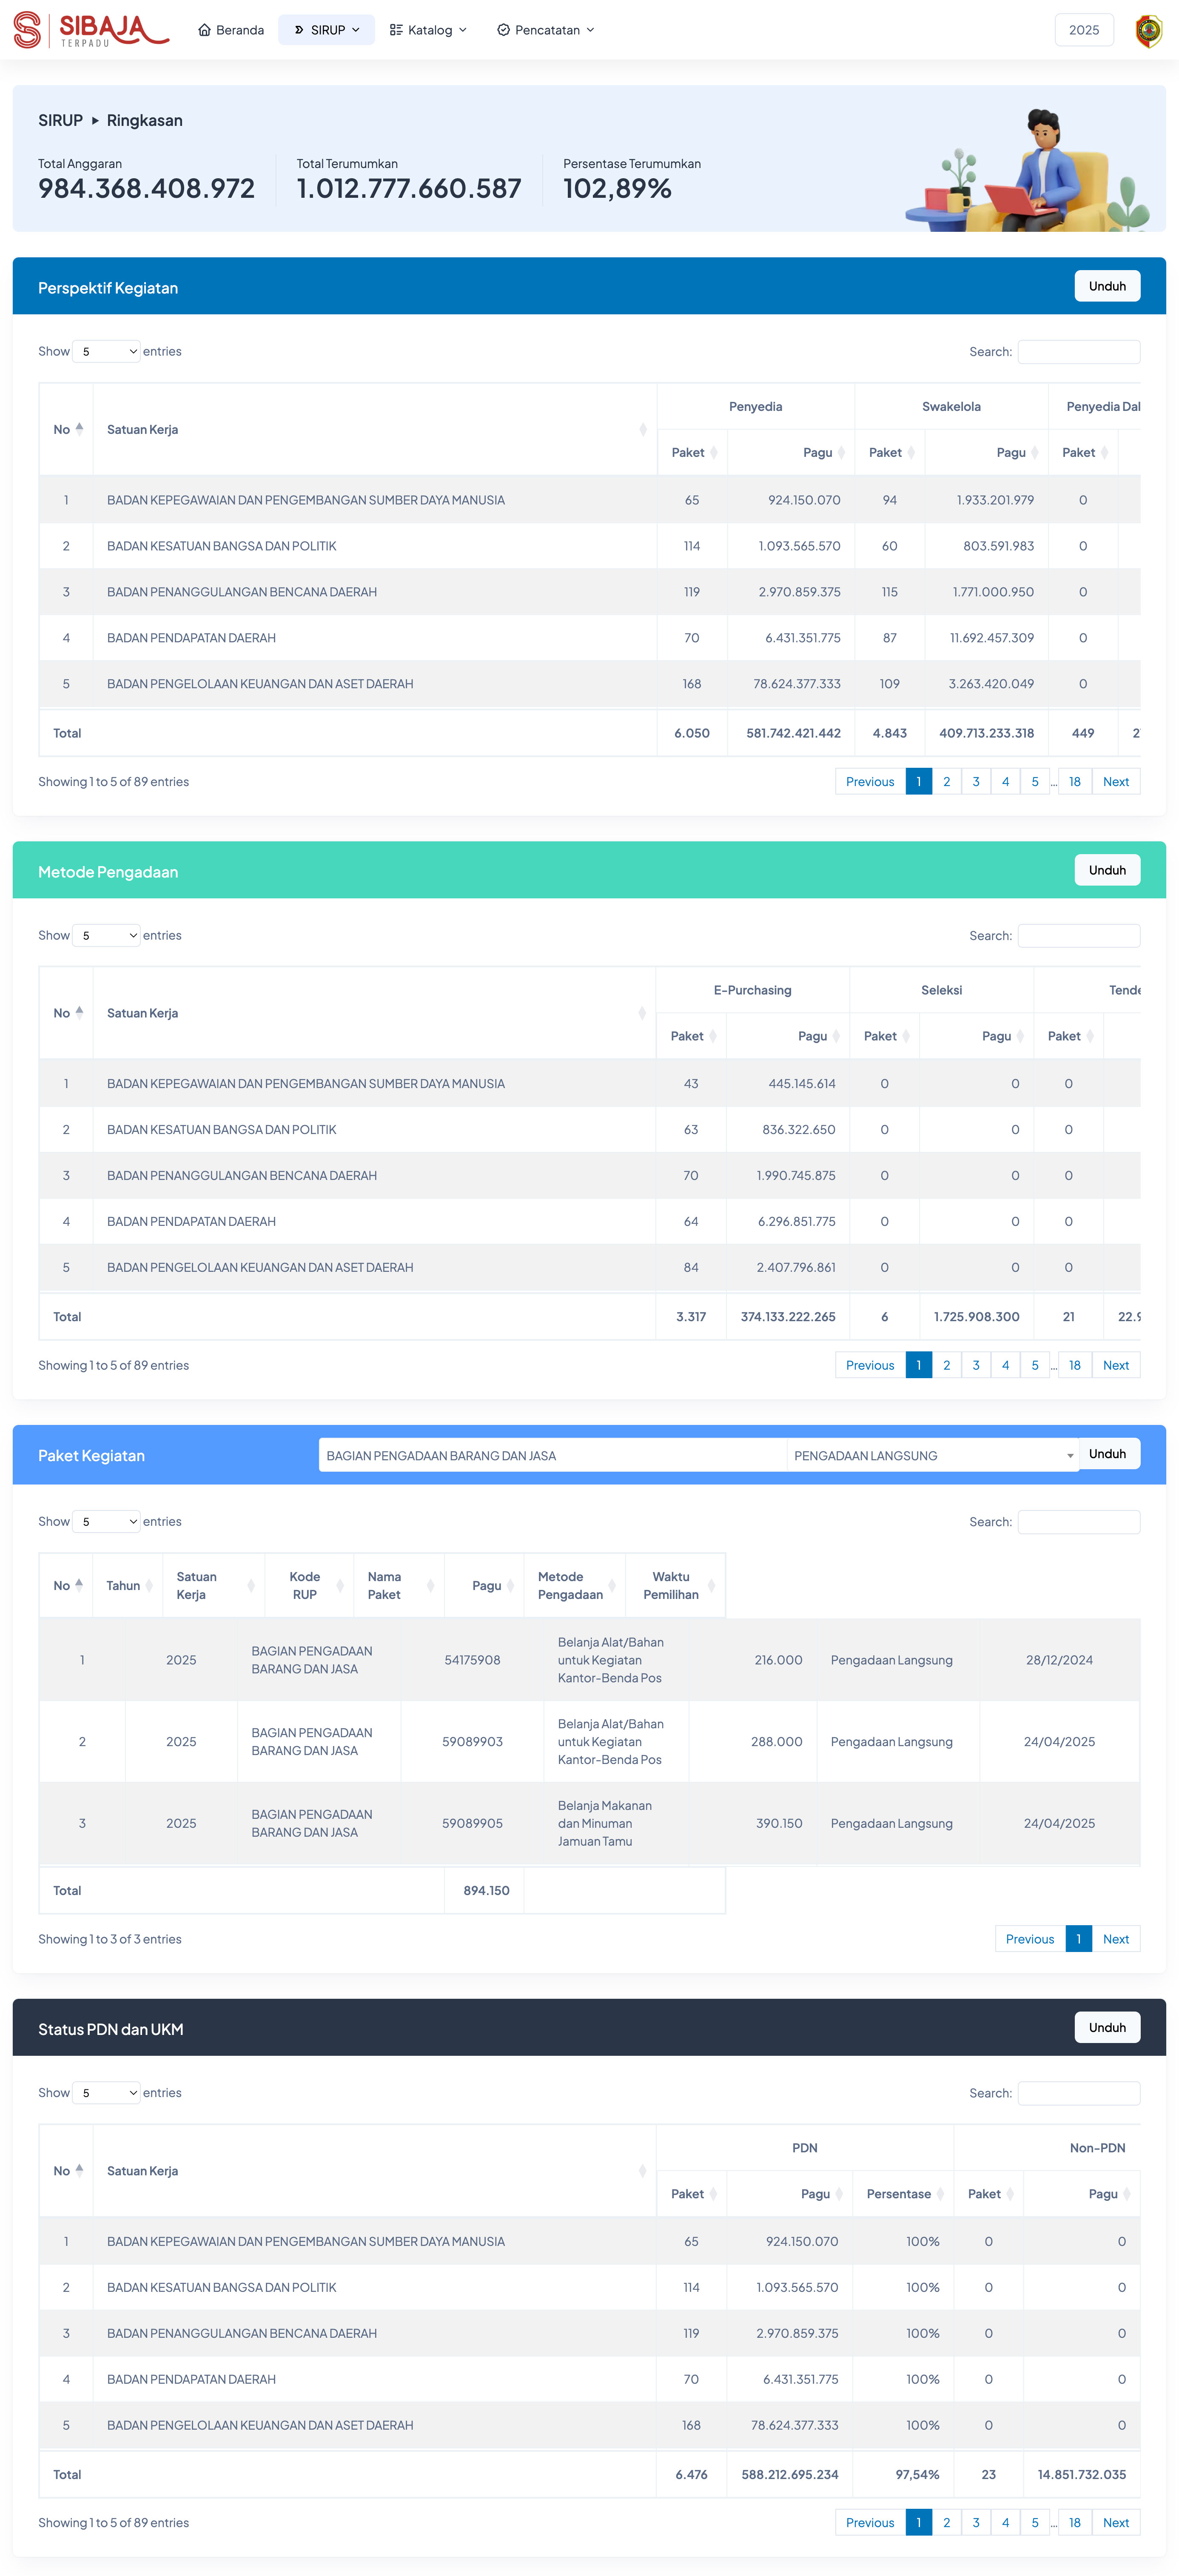Go to page 3 of Metode Pengadaan

[976, 1365]
